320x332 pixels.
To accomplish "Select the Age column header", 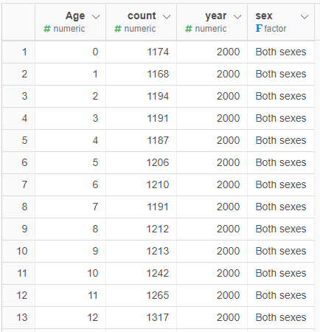I will (71, 22).
